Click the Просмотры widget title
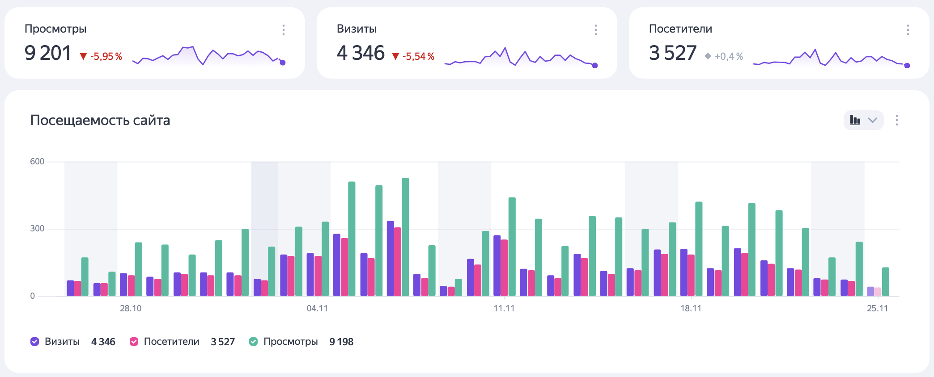This screenshot has width=934, height=377. pos(55,29)
